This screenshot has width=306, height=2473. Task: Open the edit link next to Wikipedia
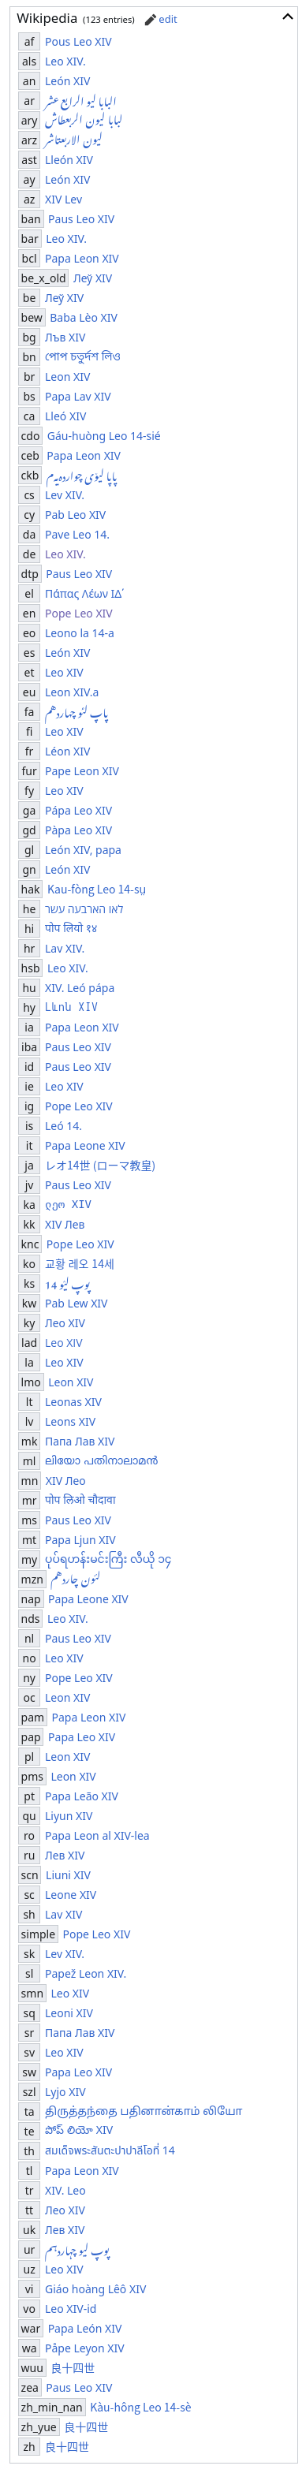(x=168, y=19)
